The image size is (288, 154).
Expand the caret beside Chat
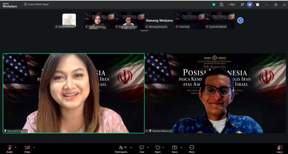pyautogui.click(x=148, y=148)
